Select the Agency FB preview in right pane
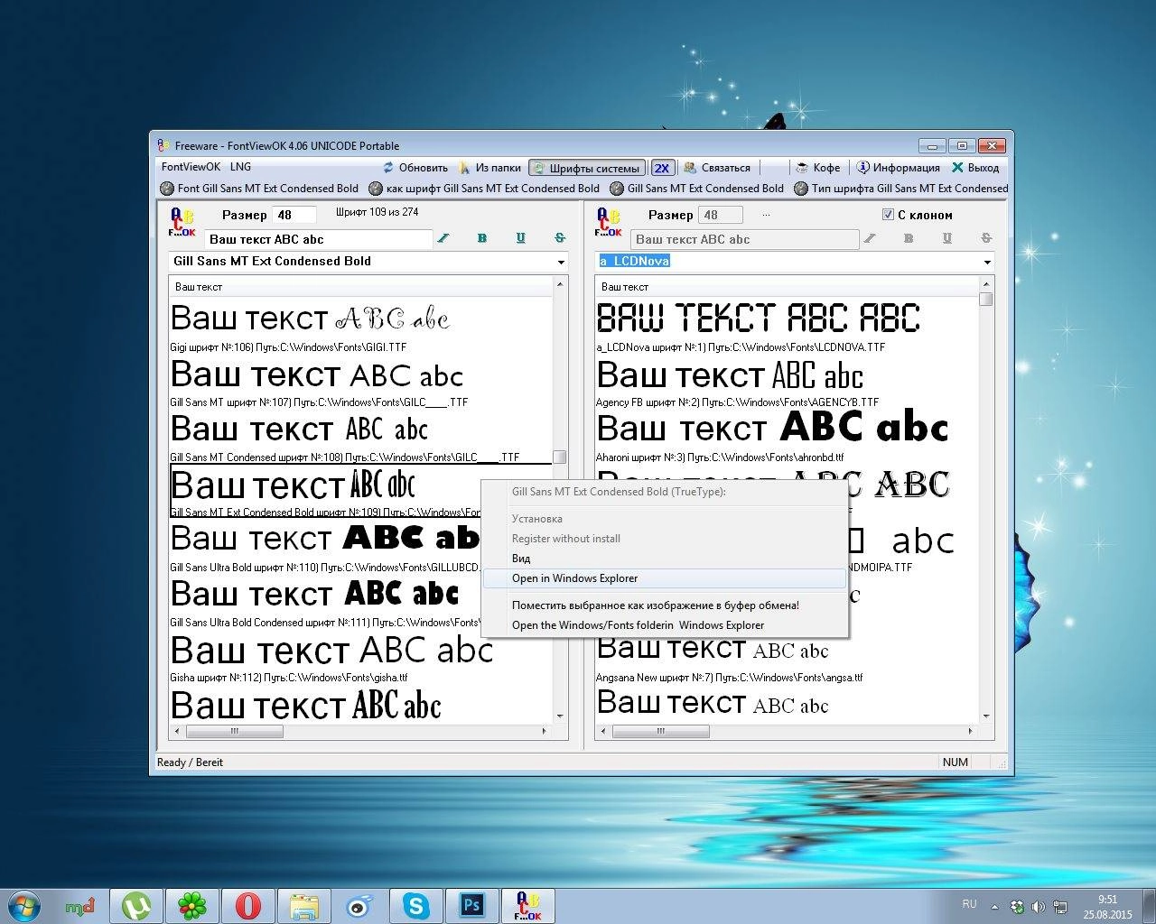 [786, 381]
